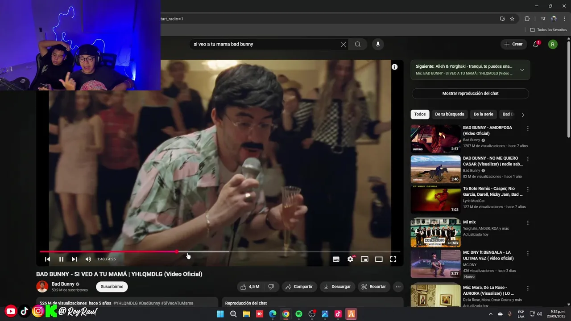Expand the Siguiente mix playlist panel
571x321 pixels.
click(x=522, y=70)
